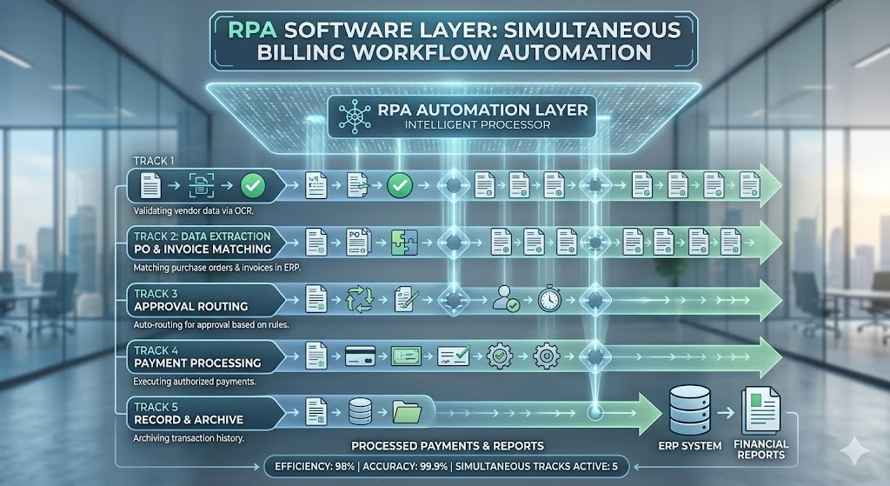Select the PO document icon in Track 2
The width and height of the screenshot is (890, 486).
(359, 242)
